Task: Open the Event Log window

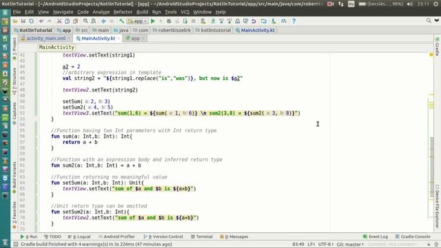Action: pyautogui.click(x=376, y=236)
